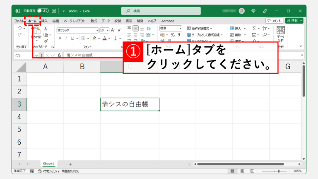
Task: Open the Insert (挿入) cells dropdown arrow
Action: click(x=245, y=29)
